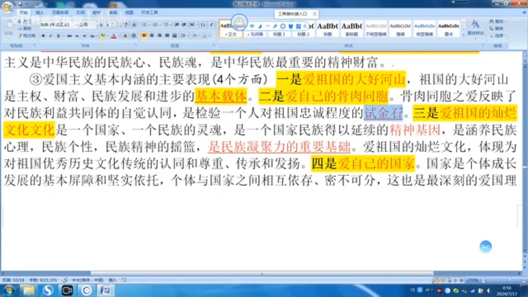
Task: Switch to the Insert (插入) ribbon tab
Action: tap(40, 13)
